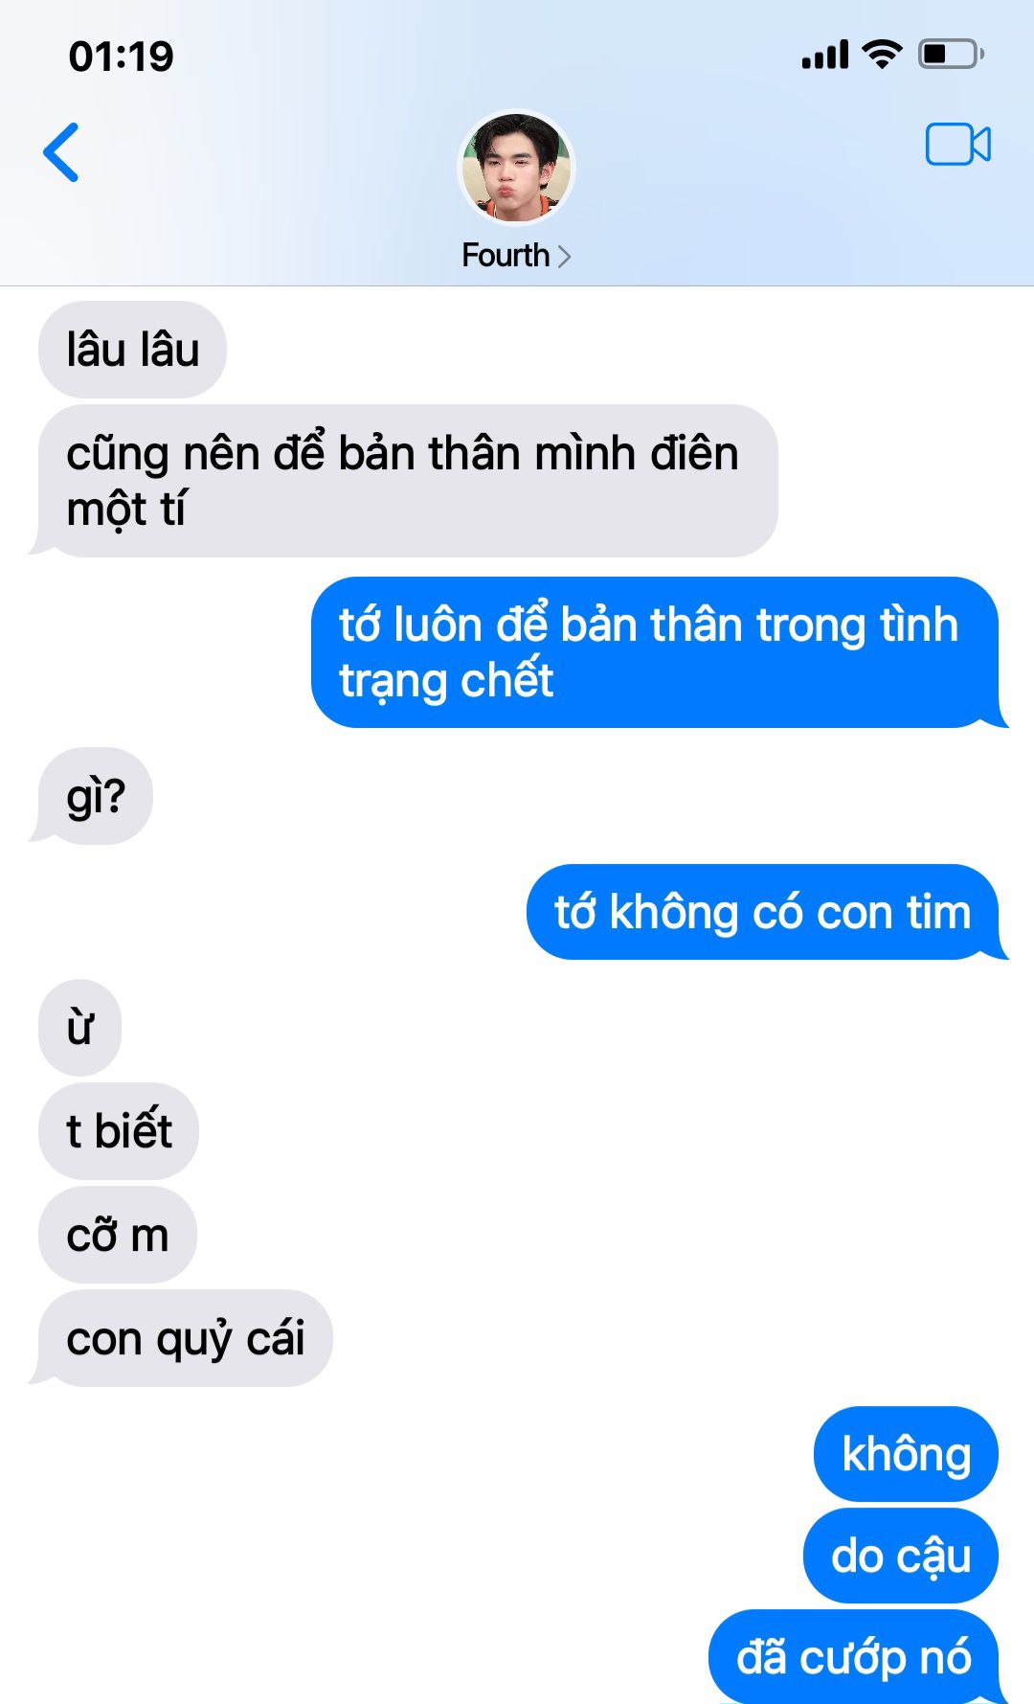Image resolution: width=1034 pixels, height=1704 pixels.
Task: Tap the "đã cướp nó" sent message
Action: coord(857,1657)
